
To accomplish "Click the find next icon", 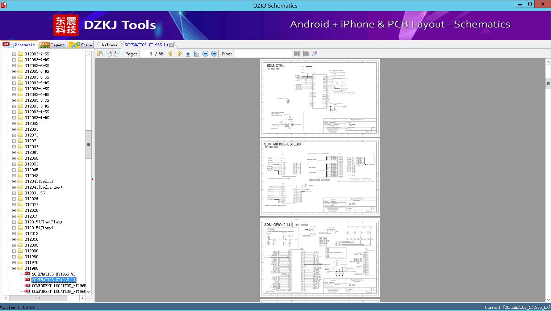I will point(306,54).
